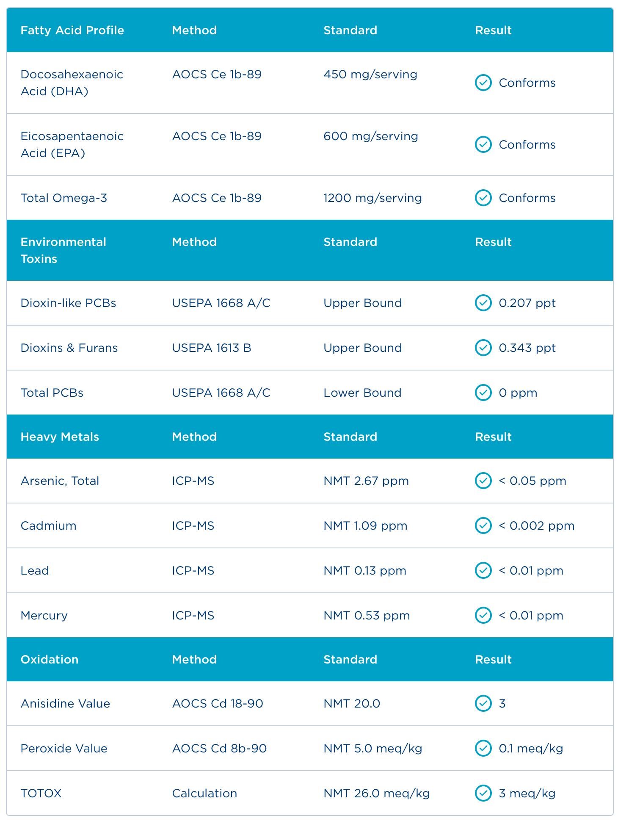The height and width of the screenshot is (824, 618).
Task: Click the Peroxide Value result checkmark
Action: (x=483, y=749)
